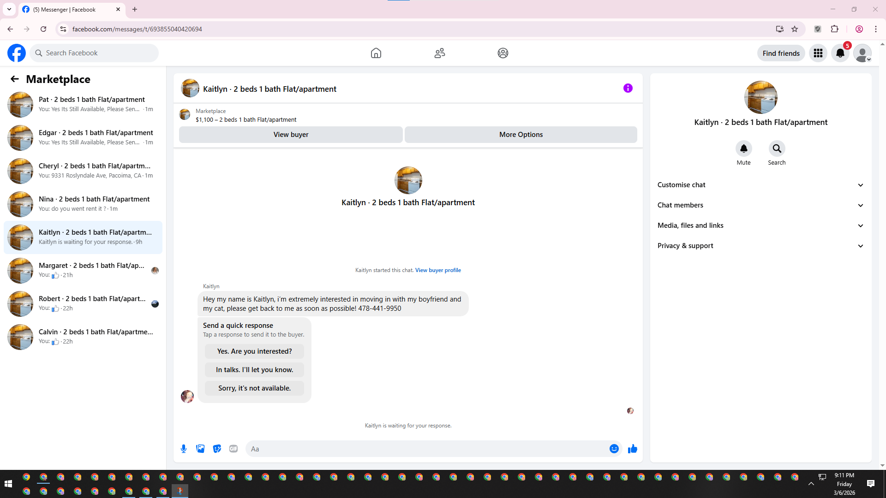
Task: Open the View buyer profile link
Action: coord(437,270)
